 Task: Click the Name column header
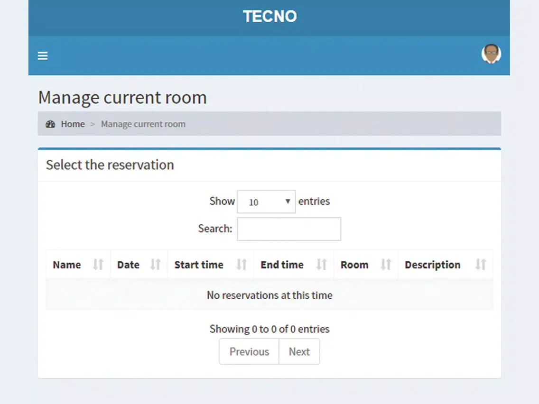pyautogui.click(x=78, y=265)
